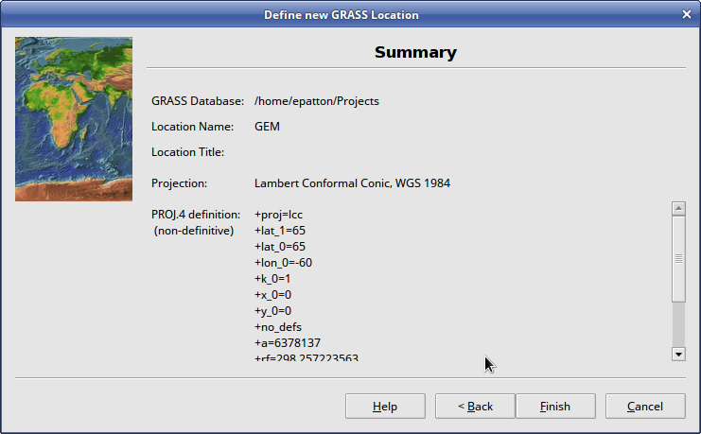This screenshot has width=701, height=434.
Task: Click the +y_0=0 line
Action: 272,311
